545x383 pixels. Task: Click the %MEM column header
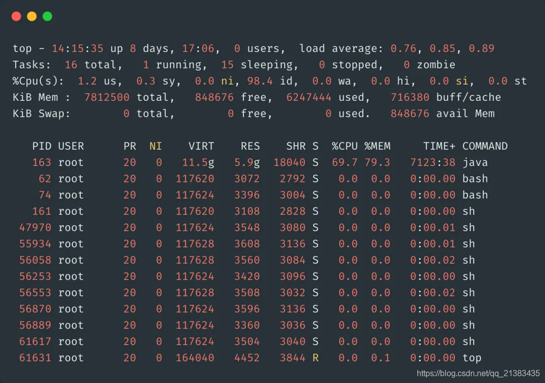pos(377,146)
